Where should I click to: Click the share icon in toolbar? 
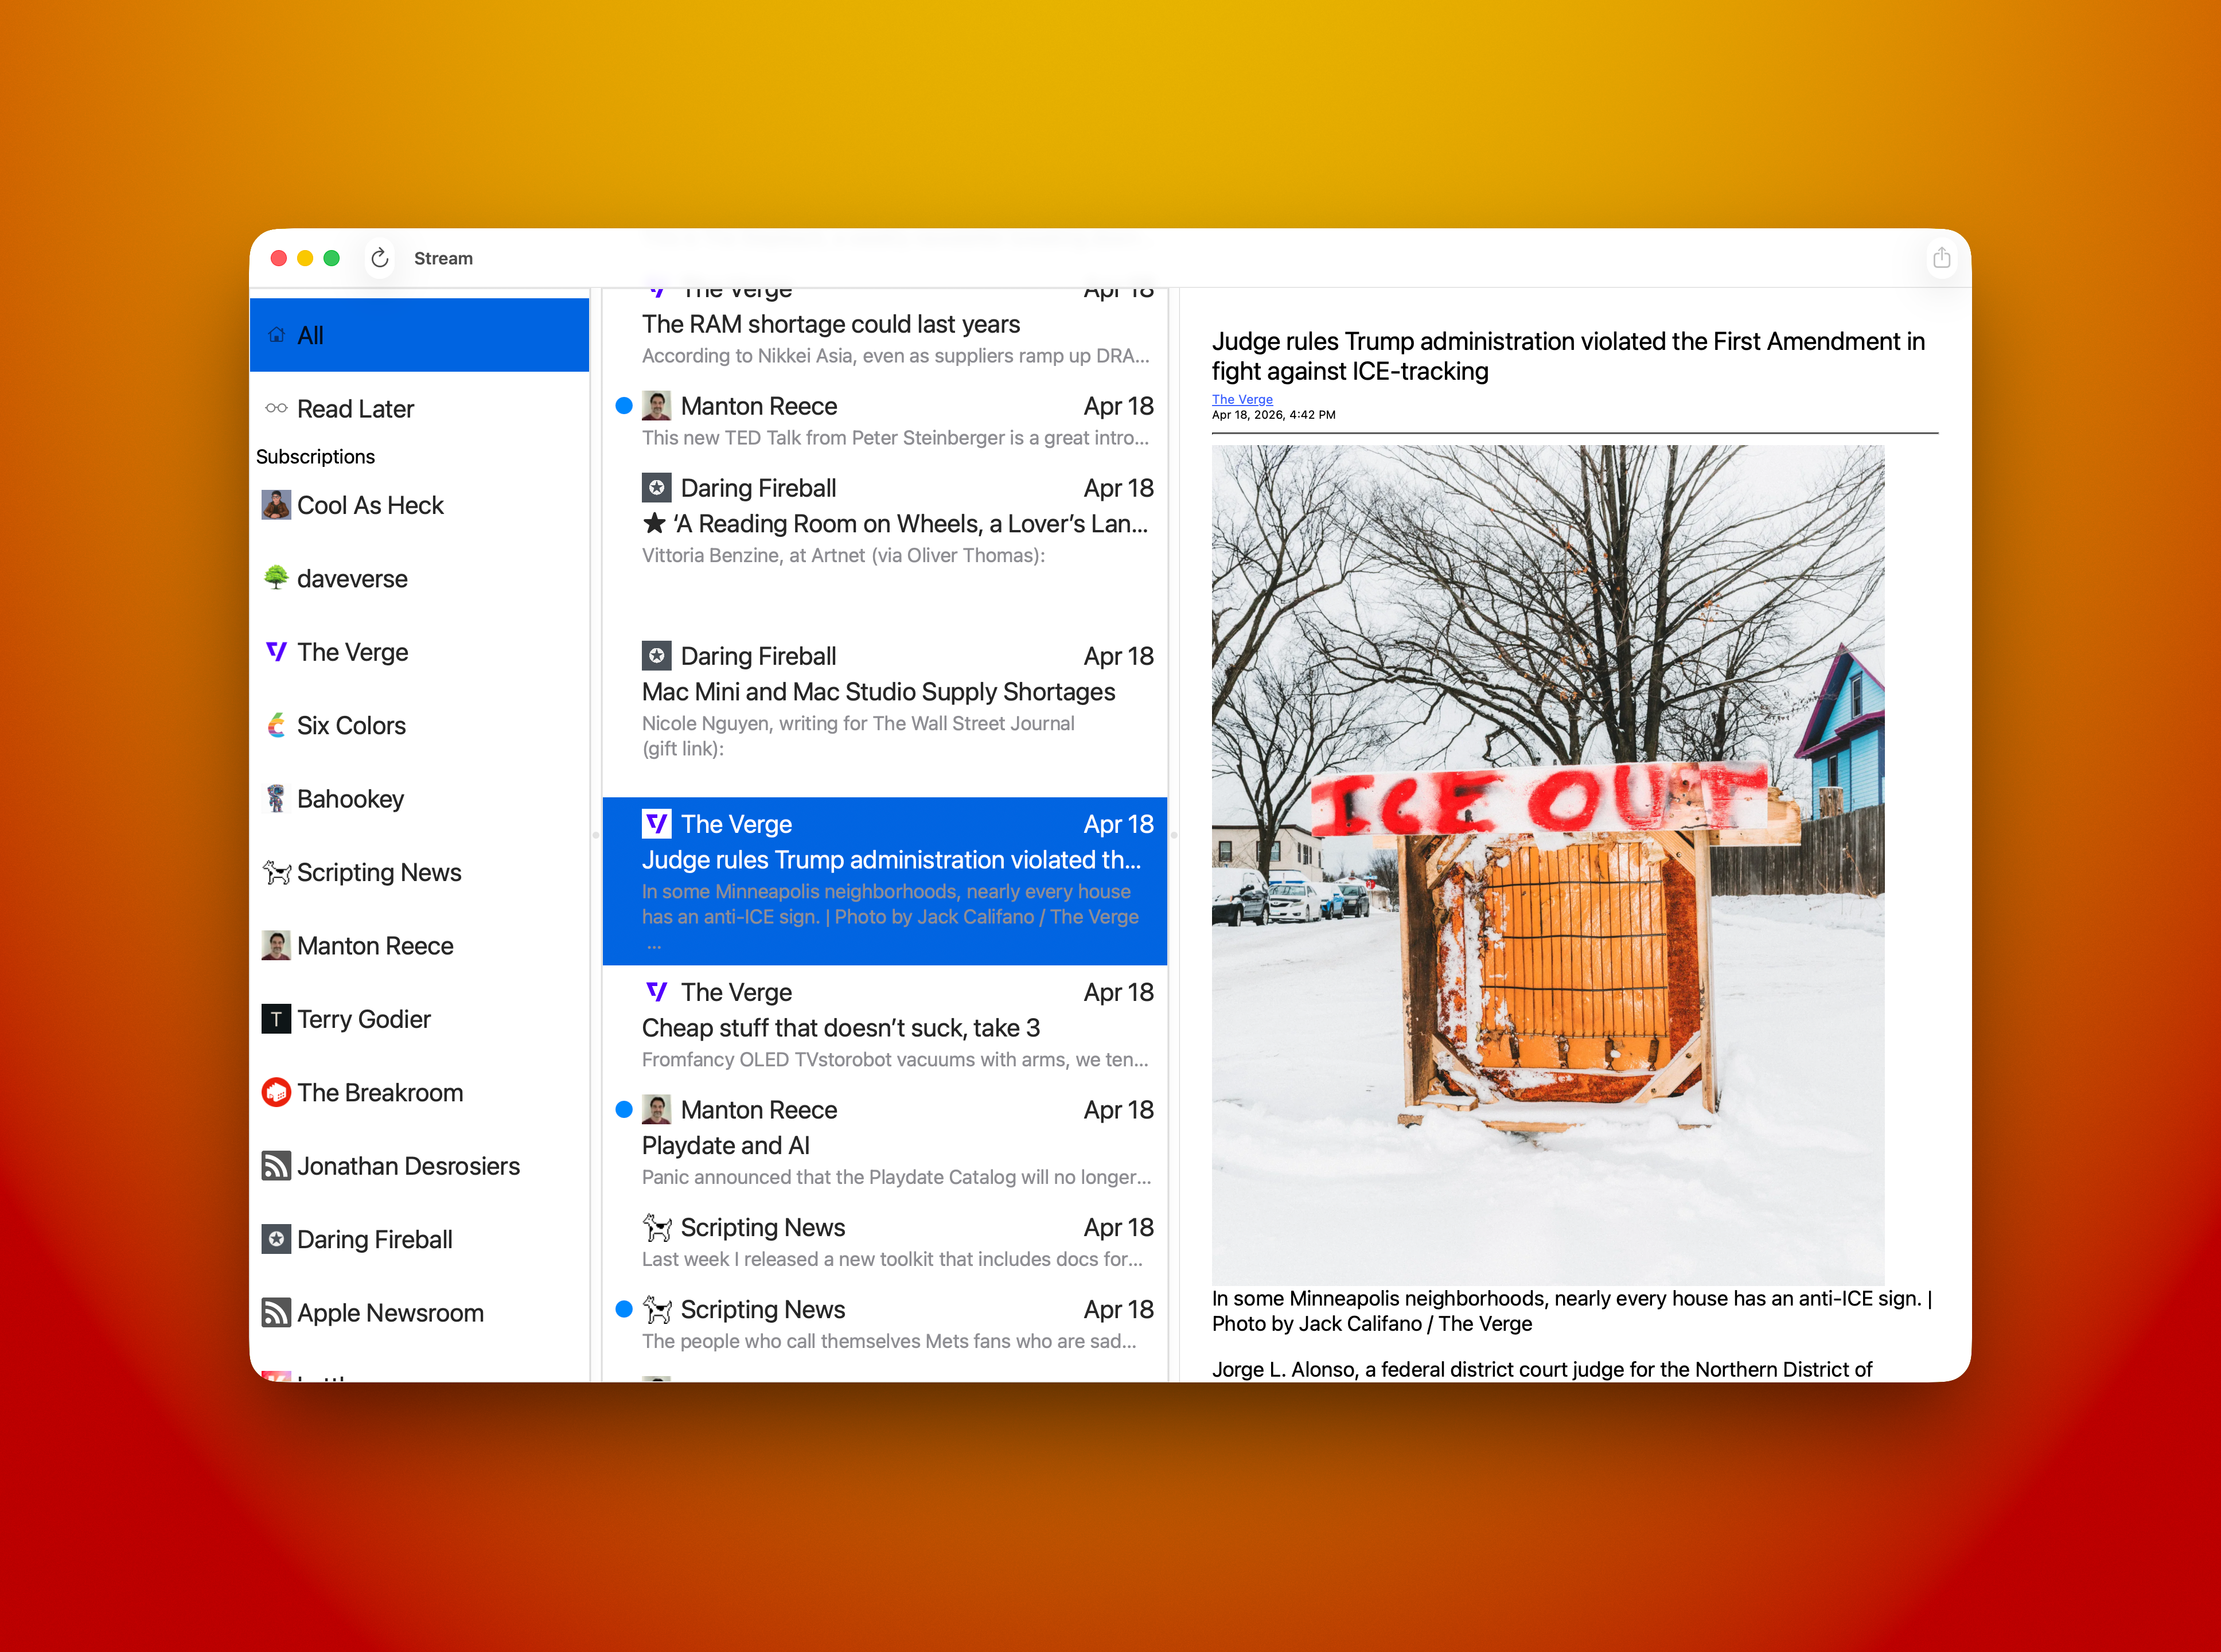click(1941, 258)
